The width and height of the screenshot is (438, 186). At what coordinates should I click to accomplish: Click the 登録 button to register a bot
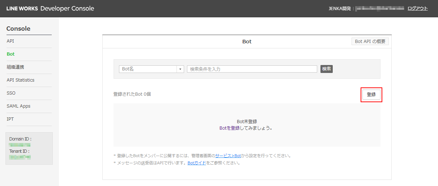click(371, 95)
